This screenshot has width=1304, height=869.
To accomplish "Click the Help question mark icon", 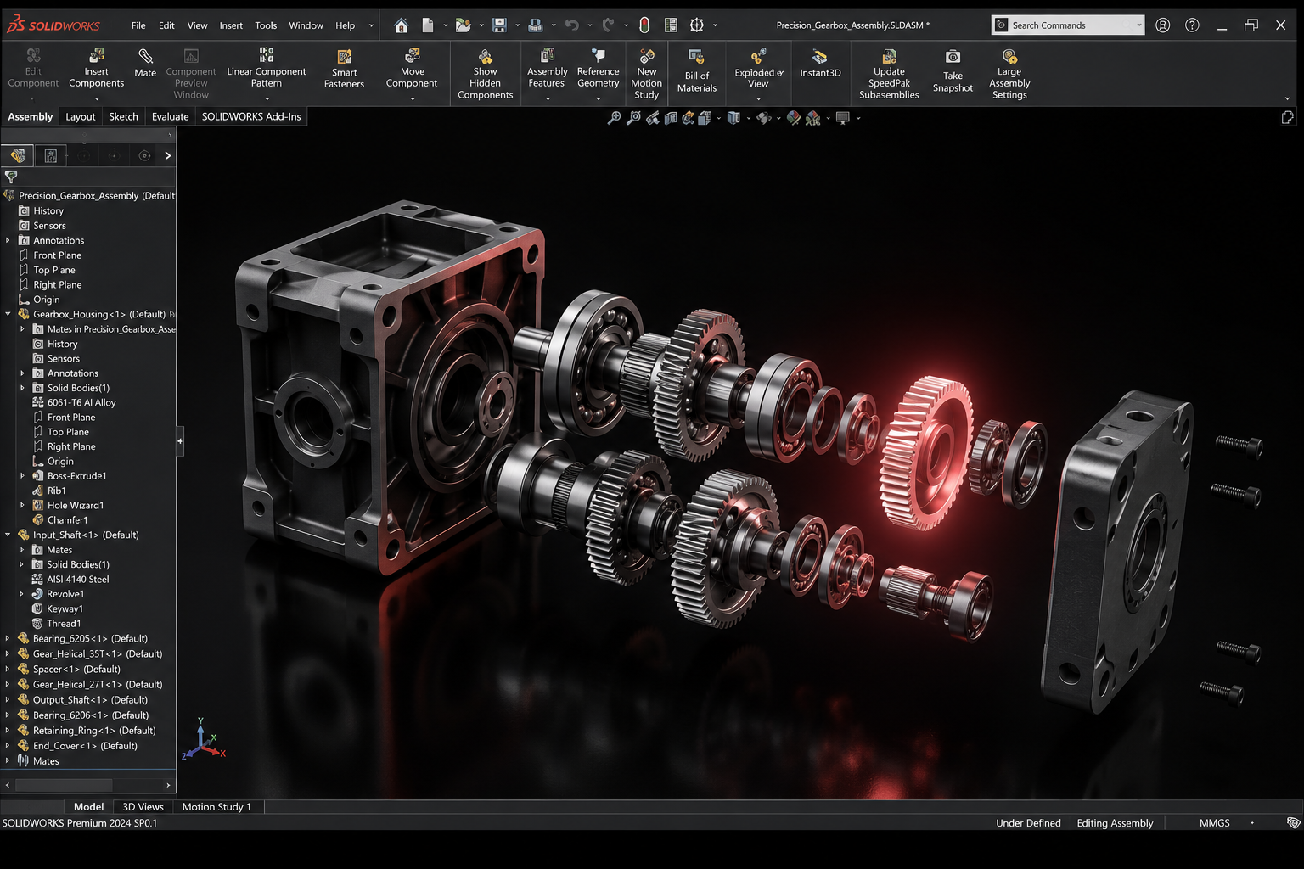I will point(1192,25).
